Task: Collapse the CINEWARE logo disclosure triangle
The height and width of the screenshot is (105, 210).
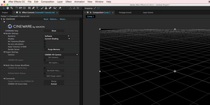Action: pyautogui.click(x=4, y=22)
